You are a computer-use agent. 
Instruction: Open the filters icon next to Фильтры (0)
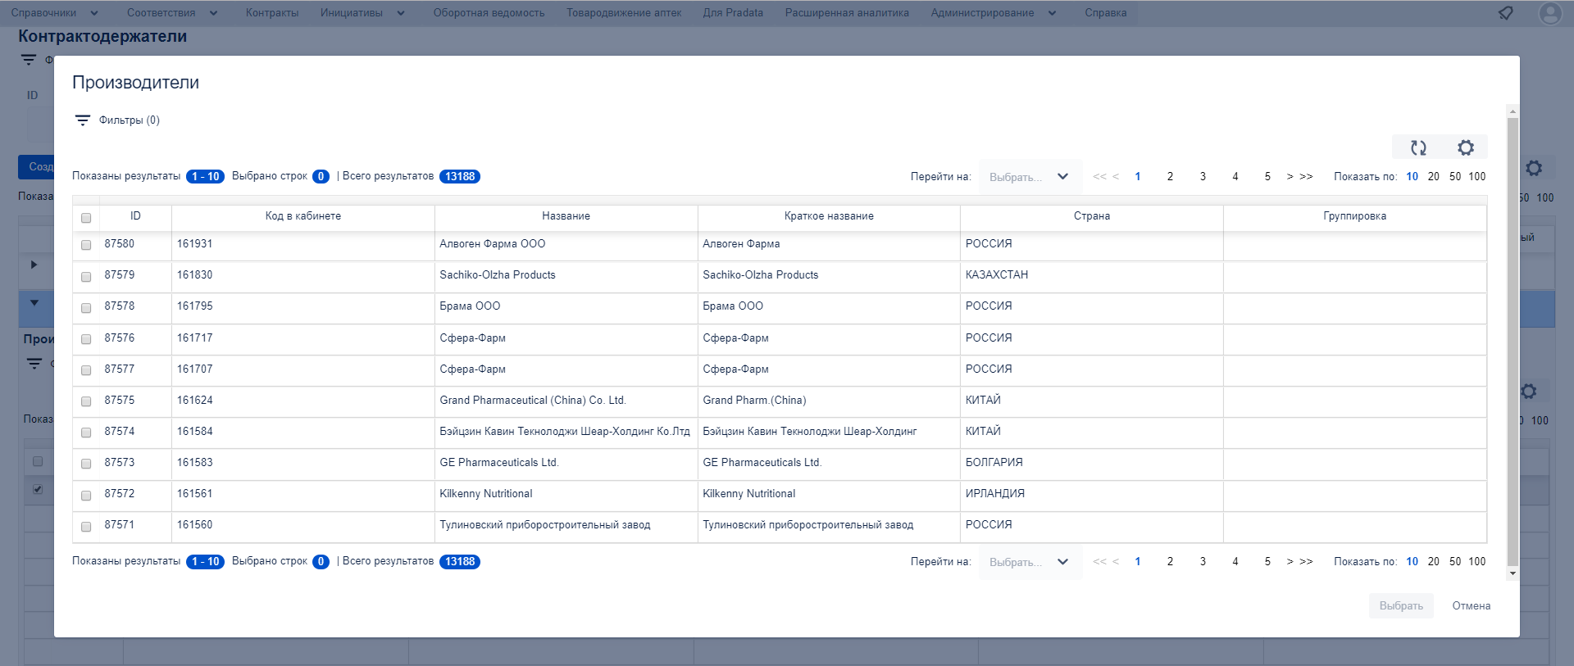(82, 120)
